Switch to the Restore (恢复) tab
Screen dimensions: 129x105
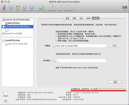[96, 18]
